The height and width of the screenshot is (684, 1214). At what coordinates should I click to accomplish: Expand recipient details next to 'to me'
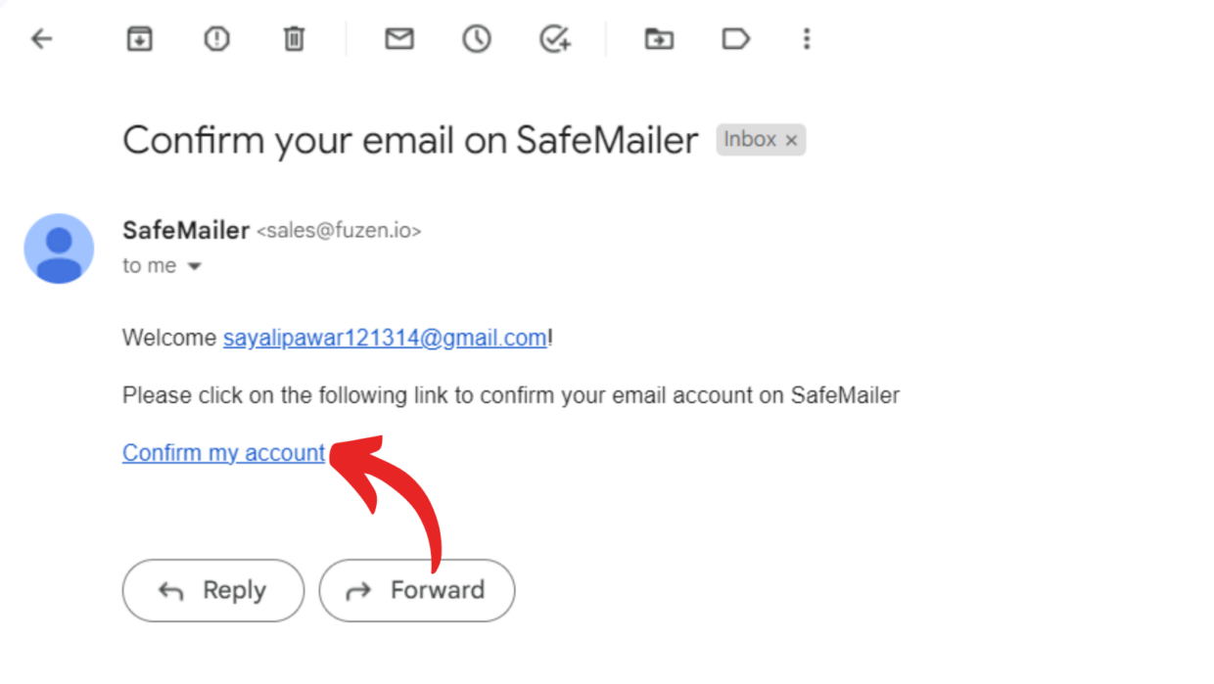click(x=194, y=266)
